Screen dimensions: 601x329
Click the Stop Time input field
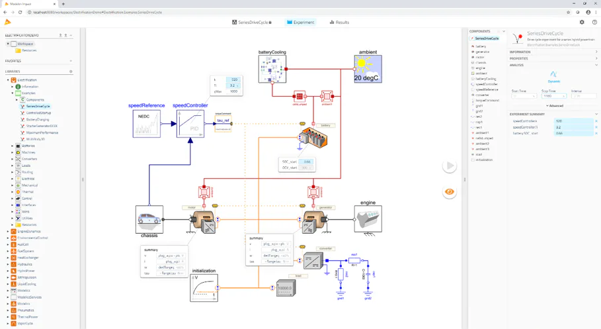pyautogui.click(x=554, y=96)
